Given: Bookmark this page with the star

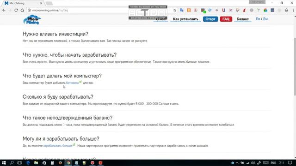Looking at the screenshot, I should (175, 10).
